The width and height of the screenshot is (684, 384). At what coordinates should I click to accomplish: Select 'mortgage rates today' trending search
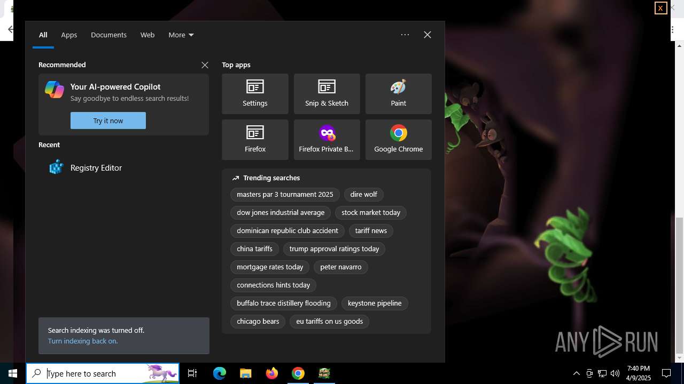[270, 267]
